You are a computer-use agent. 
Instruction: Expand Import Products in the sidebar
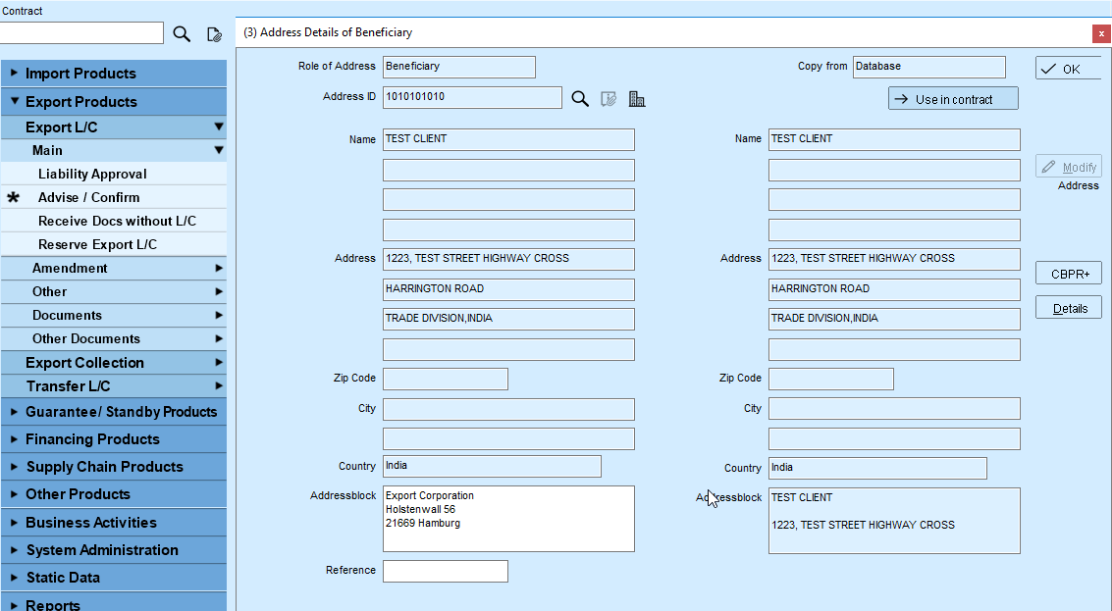click(x=114, y=73)
